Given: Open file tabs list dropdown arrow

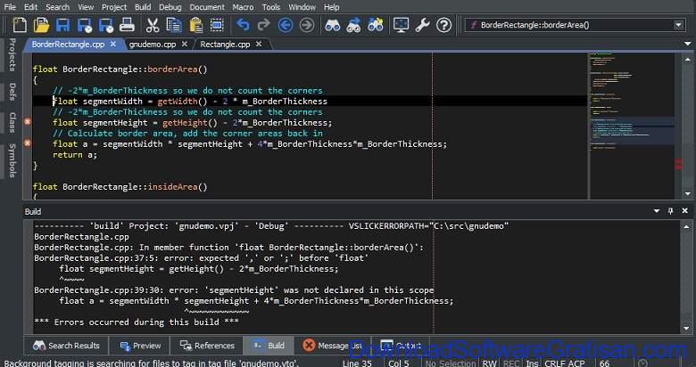Looking at the screenshot, I should pos(688,44).
